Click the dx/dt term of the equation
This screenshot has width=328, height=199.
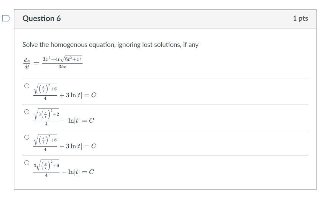(27, 64)
